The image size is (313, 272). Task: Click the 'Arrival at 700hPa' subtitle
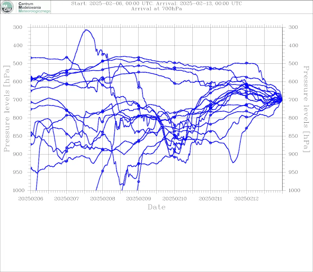coord(156,9)
